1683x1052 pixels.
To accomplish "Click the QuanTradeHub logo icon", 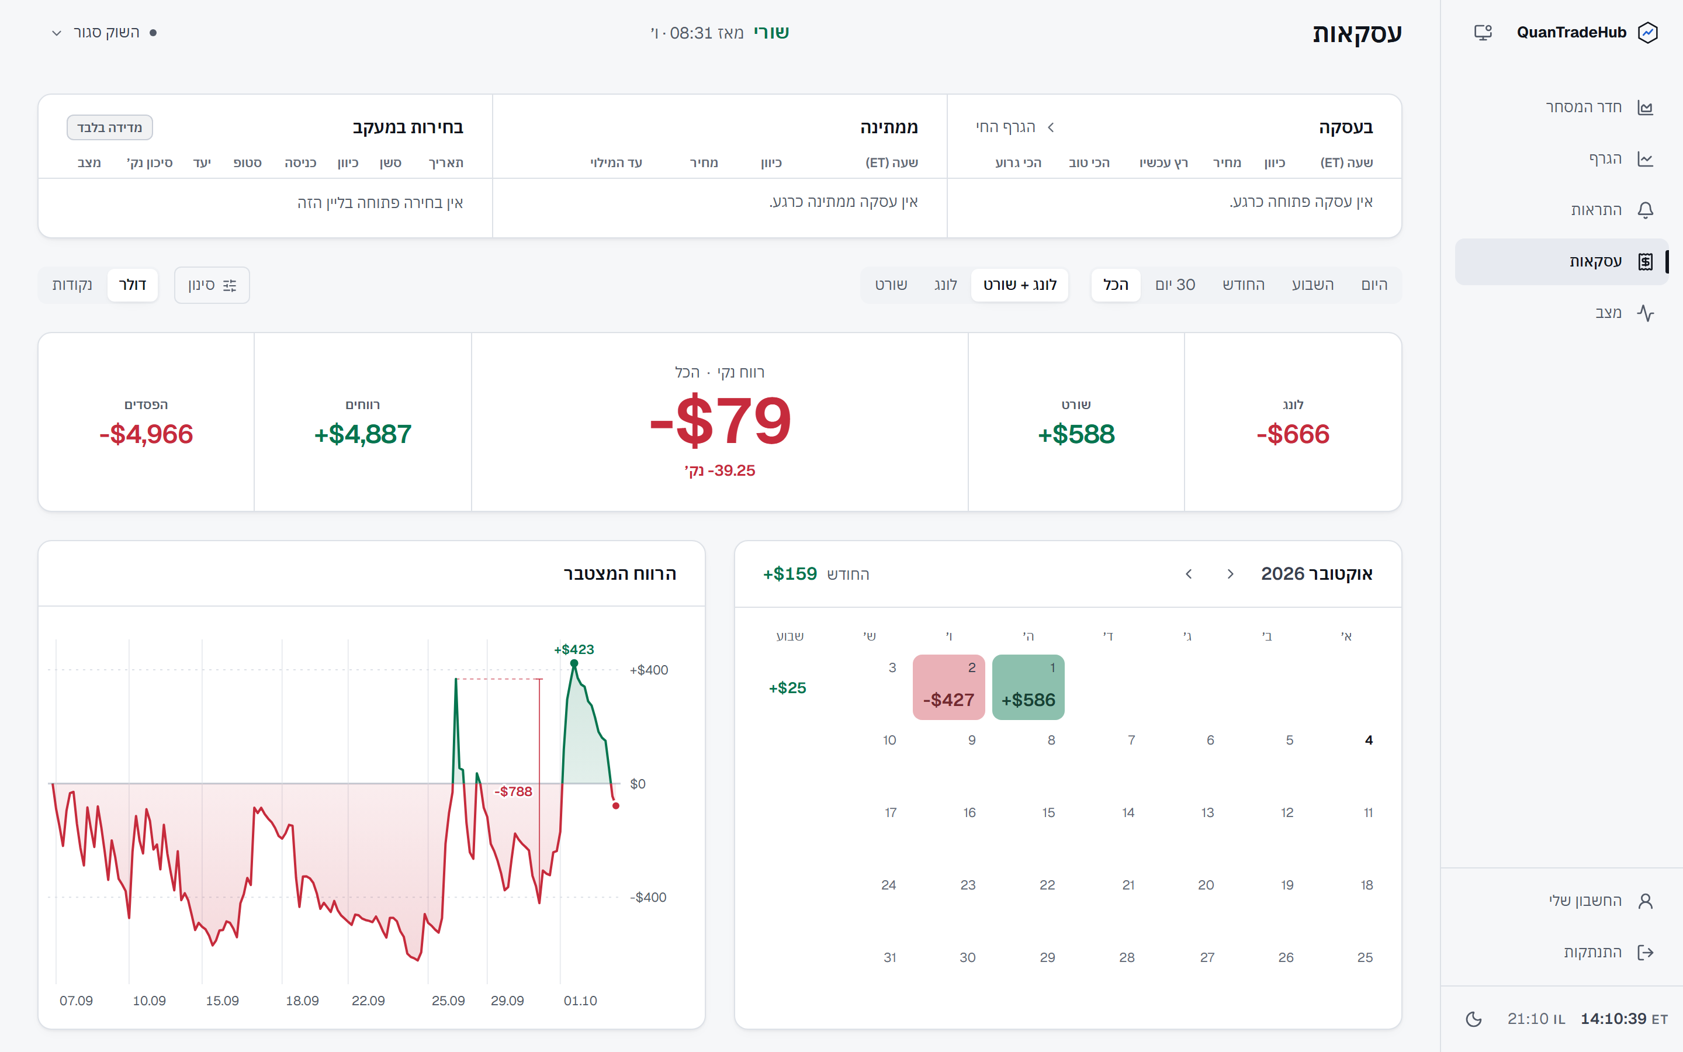I will [1647, 33].
